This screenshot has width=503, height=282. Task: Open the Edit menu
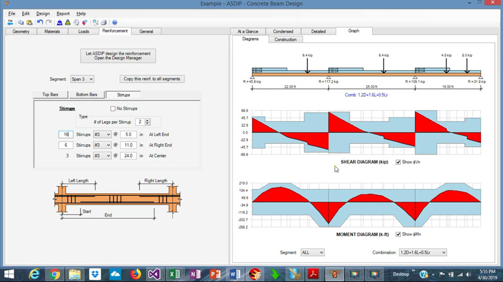[x=26, y=13]
